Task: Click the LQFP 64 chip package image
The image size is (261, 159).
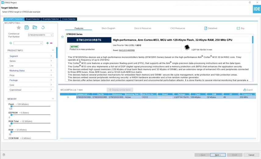Action: pos(187,47)
